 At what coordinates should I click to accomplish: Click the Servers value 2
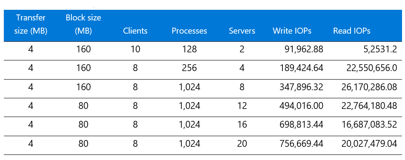[x=242, y=49]
